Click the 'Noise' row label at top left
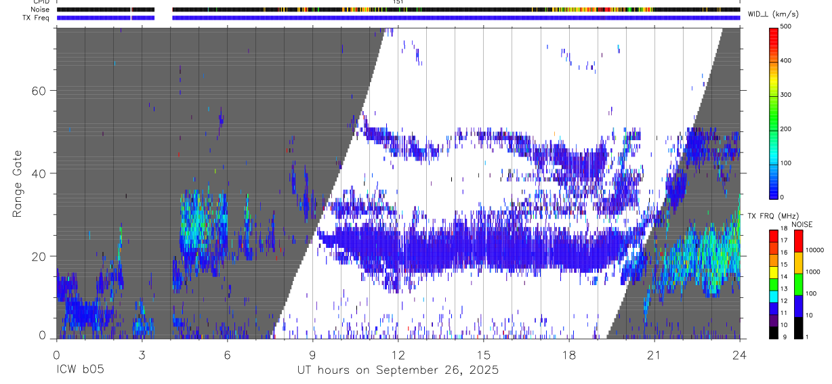Image resolution: width=832 pixels, height=384 pixels. tap(41, 9)
